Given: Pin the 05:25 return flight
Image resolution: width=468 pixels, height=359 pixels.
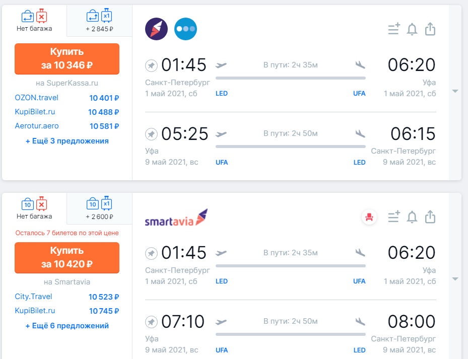Looking at the screenshot, I should [151, 134].
